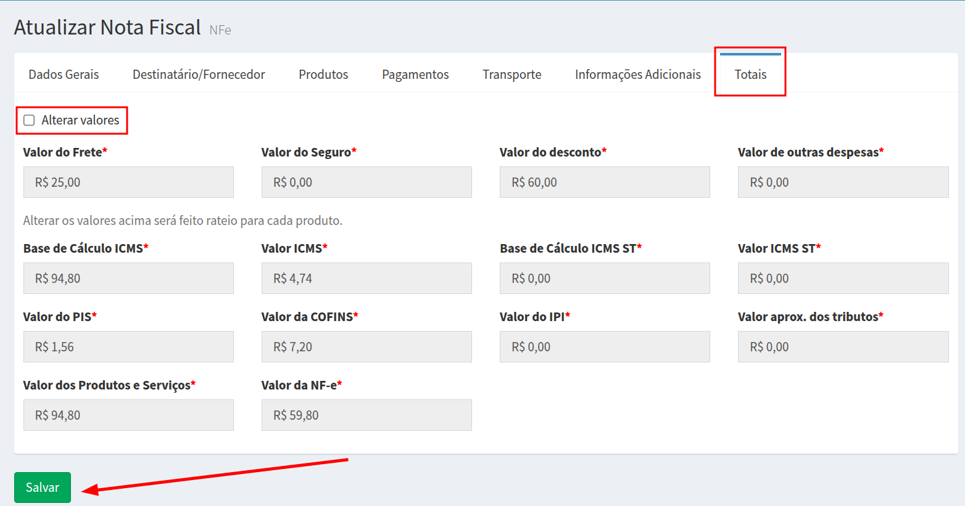Image resolution: width=965 pixels, height=506 pixels.
Task: Focus the Valor ICMS field showing R$ 4,74
Action: 367,279
